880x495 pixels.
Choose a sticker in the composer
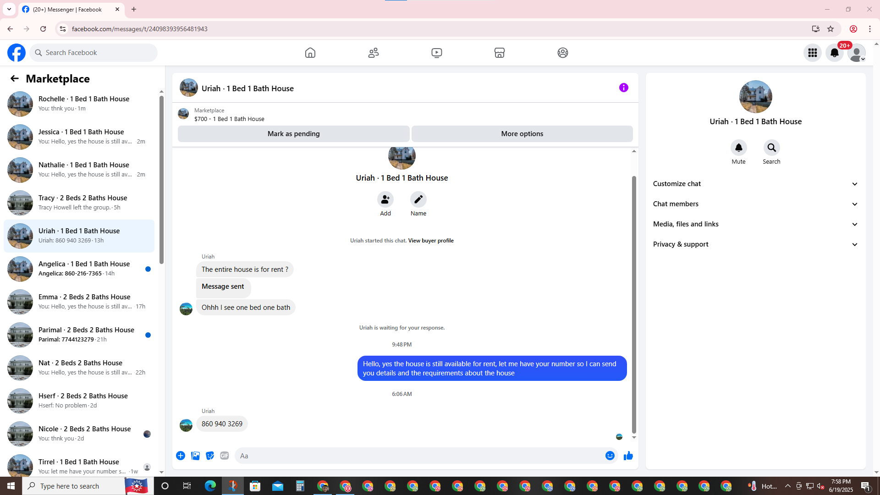point(210,456)
